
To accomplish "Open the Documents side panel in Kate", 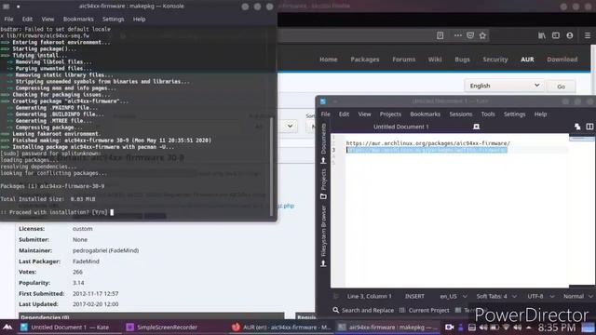I will point(323,143).
